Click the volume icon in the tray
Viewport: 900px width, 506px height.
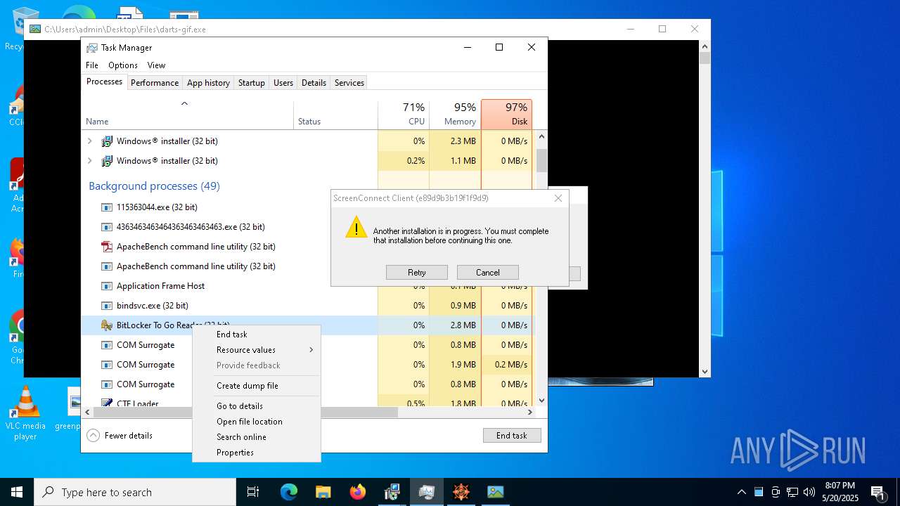(809, 492)
